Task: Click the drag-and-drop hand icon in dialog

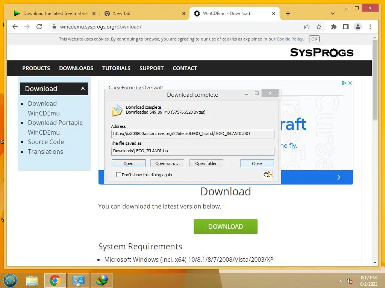Action: point(268,174)
